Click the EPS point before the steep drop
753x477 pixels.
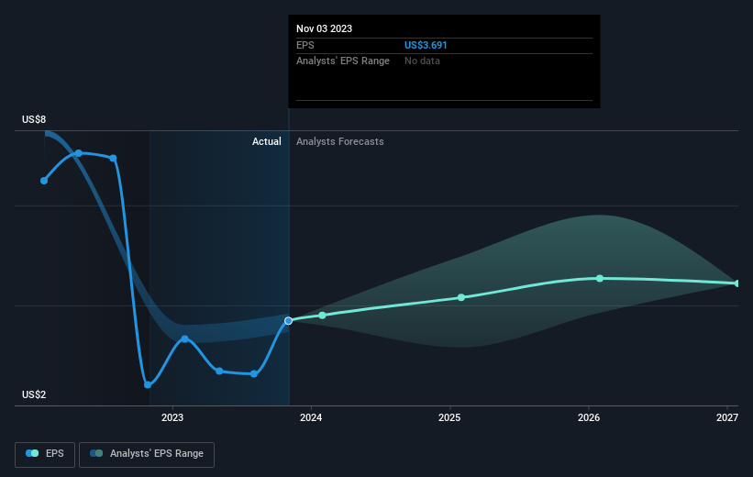pyautogui.click(x=114, y=159)
